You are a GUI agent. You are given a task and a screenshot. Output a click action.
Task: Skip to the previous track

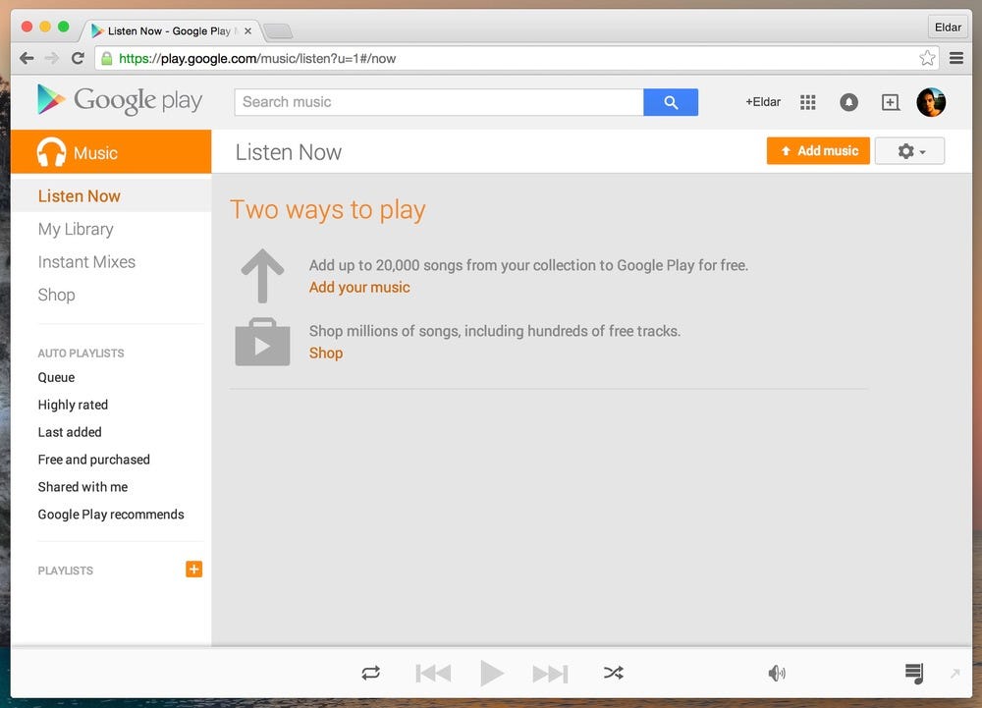click(433, 674)
